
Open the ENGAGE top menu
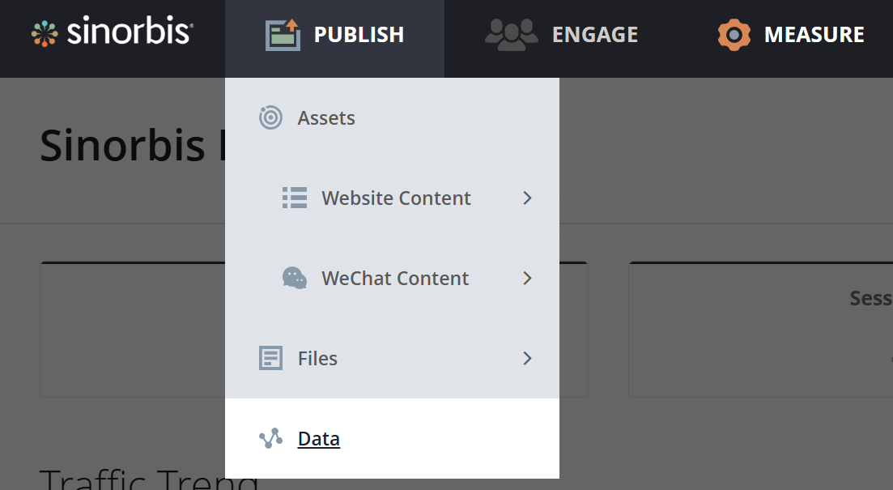click(595, 35)
